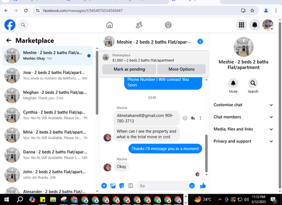Image resolution: width=282 pixels, height=205 pixels.
Task: Open the emoji picker in message box
Action: click(x=192, y=186)
